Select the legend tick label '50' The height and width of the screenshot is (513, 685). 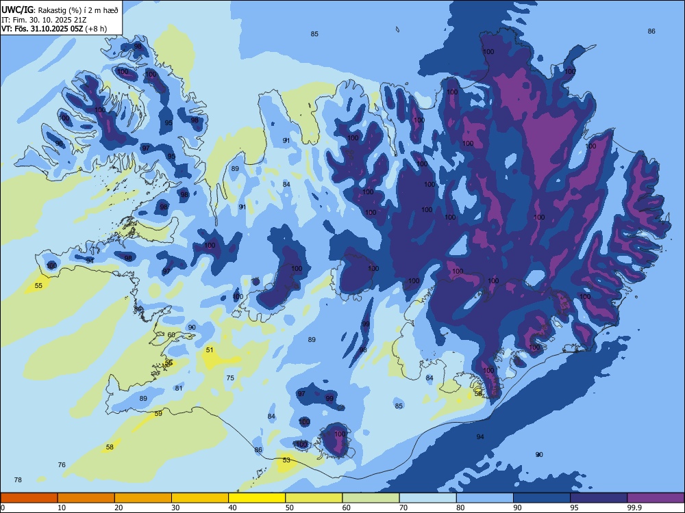[x=289, y=508]
